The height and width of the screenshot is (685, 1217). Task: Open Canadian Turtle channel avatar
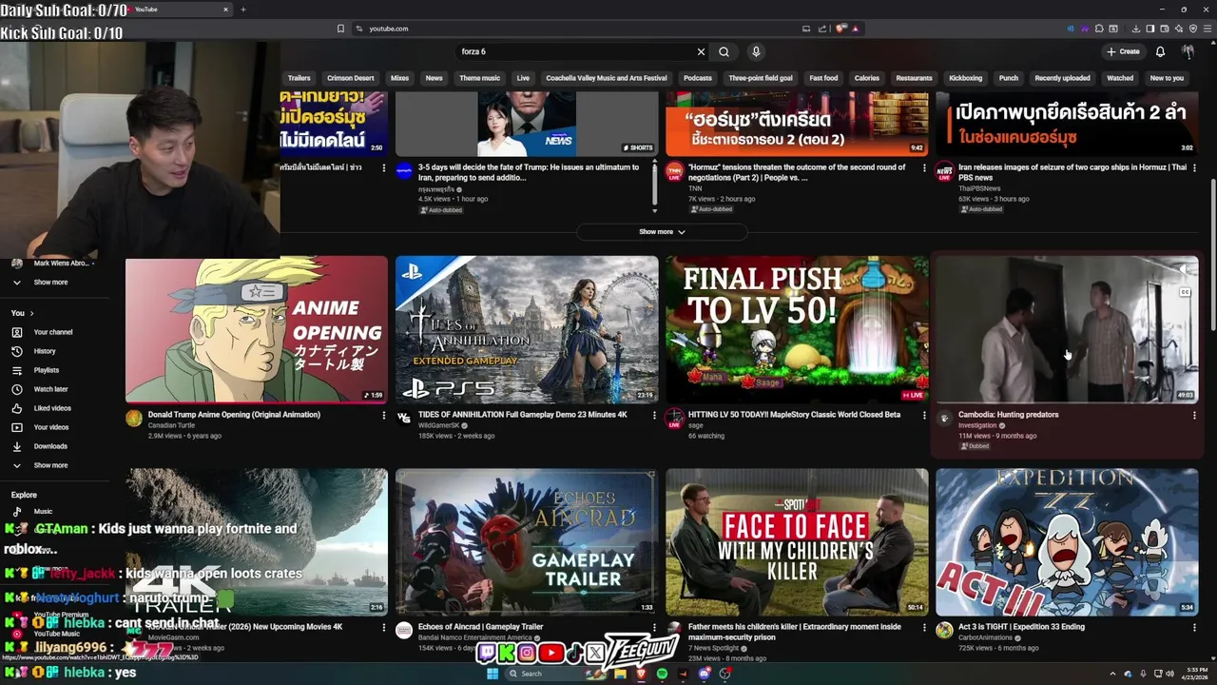click(134, 419)
